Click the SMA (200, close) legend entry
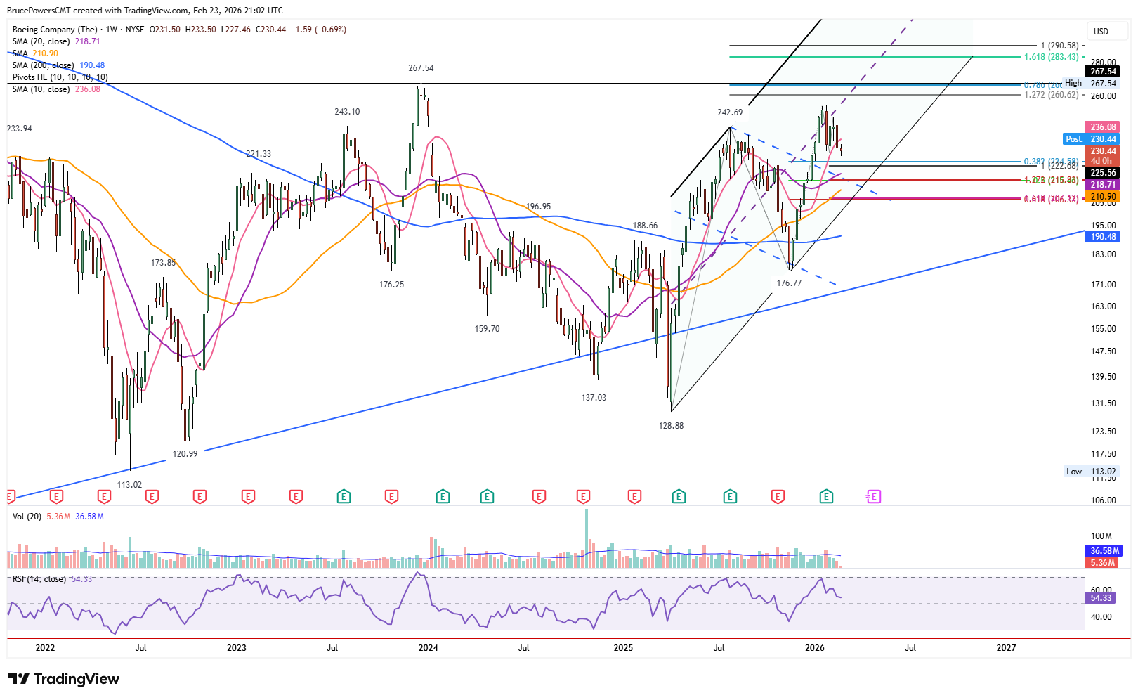 click(58, 65)
